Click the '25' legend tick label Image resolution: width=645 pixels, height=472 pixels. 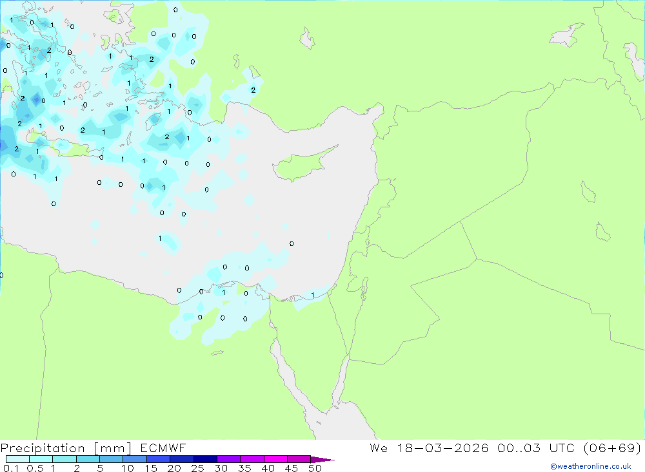[197, 468]
